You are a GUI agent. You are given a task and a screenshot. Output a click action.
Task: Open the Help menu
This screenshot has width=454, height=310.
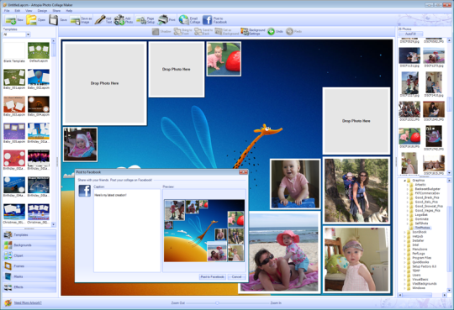click(69, 11)
